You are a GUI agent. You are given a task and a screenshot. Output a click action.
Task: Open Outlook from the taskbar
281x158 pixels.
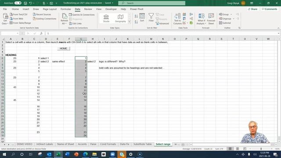click(49, 154)
